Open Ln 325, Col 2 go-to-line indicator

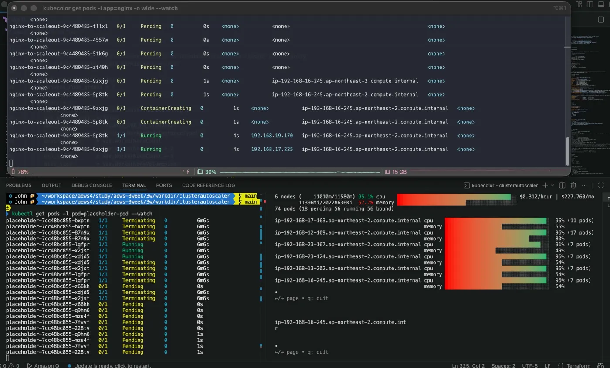(x=468, y=365)
